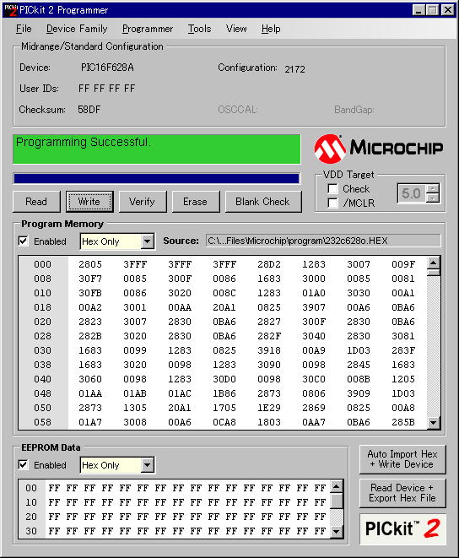This screenshot has width=459, height=558.
Task: Increase VDD voltage with up arrow
Action: (x=433, y=188)
